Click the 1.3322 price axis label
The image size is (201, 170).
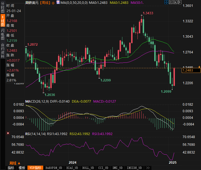coord(188,21)
